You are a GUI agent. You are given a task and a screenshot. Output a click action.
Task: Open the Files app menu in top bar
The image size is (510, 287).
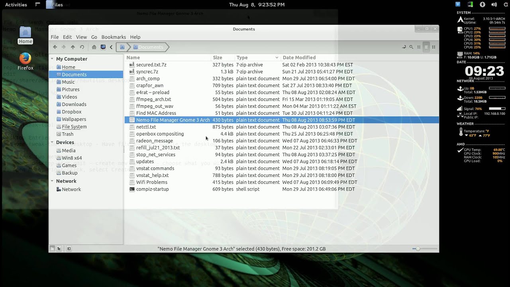[54, 5]
